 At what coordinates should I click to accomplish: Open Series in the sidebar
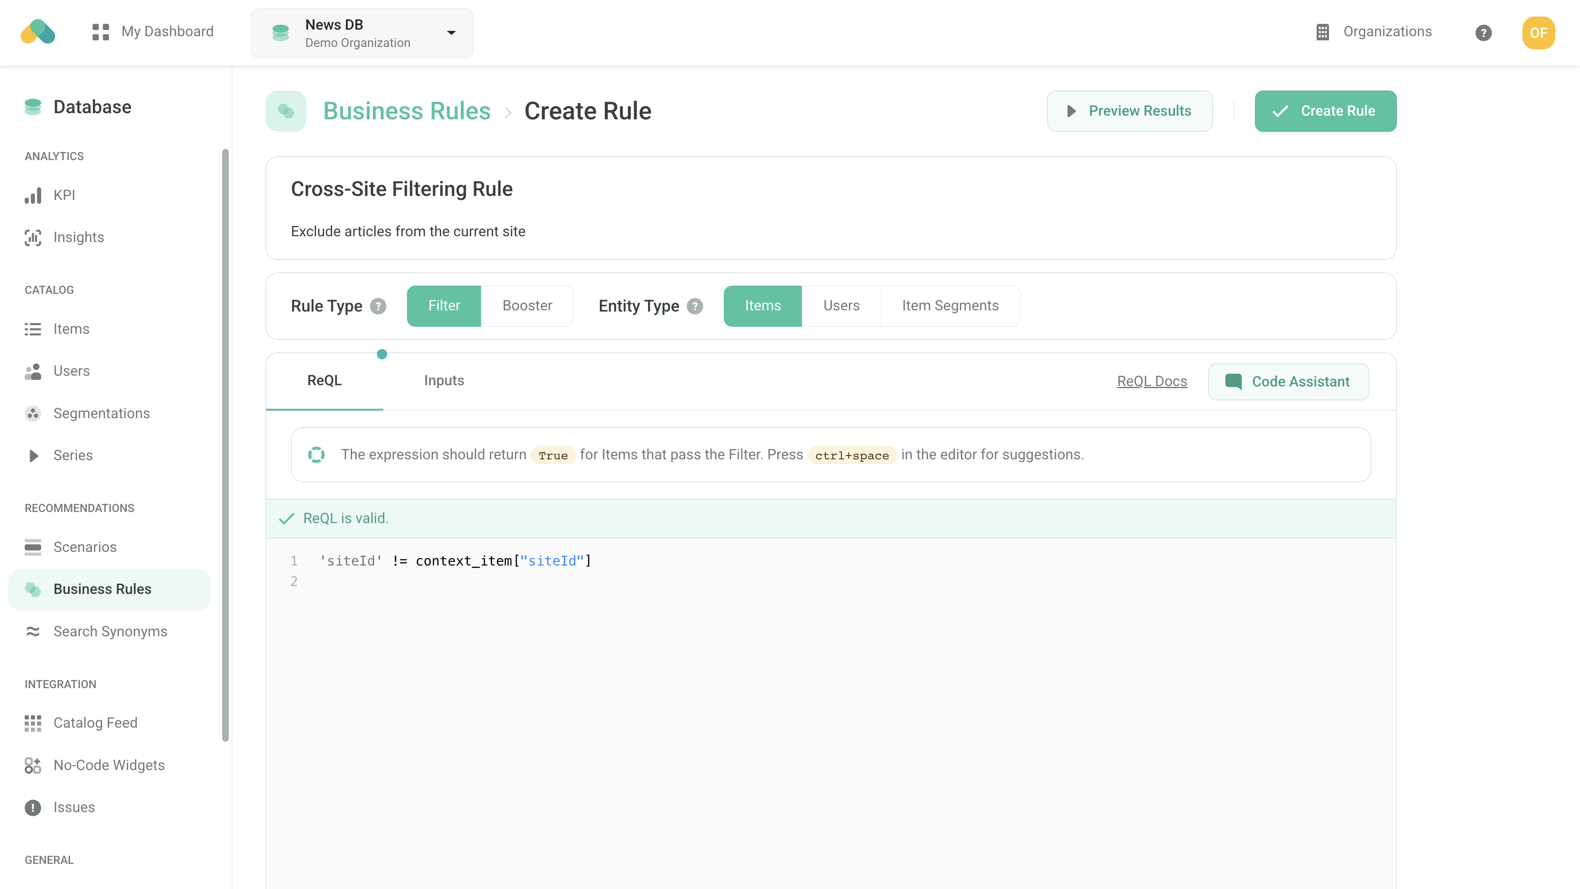(x=110, y=455)
